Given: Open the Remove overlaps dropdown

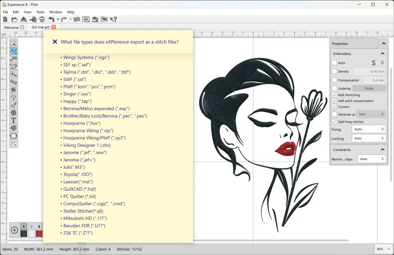Looking at the screenshot, I should (372, 159).
